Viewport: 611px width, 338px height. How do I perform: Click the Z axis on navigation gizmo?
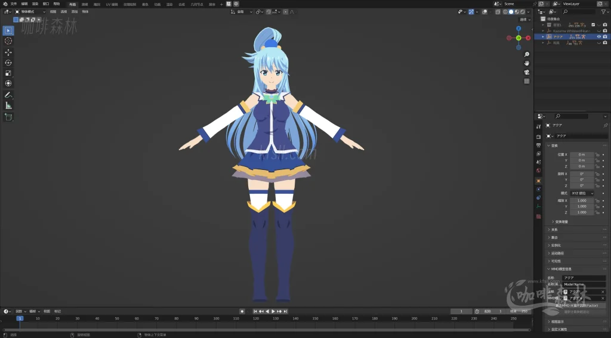[x=519, y=29]
